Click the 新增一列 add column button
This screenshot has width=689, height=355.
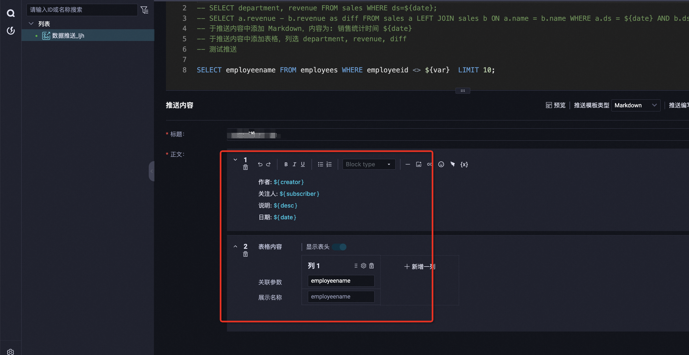[x=420, y=267]
